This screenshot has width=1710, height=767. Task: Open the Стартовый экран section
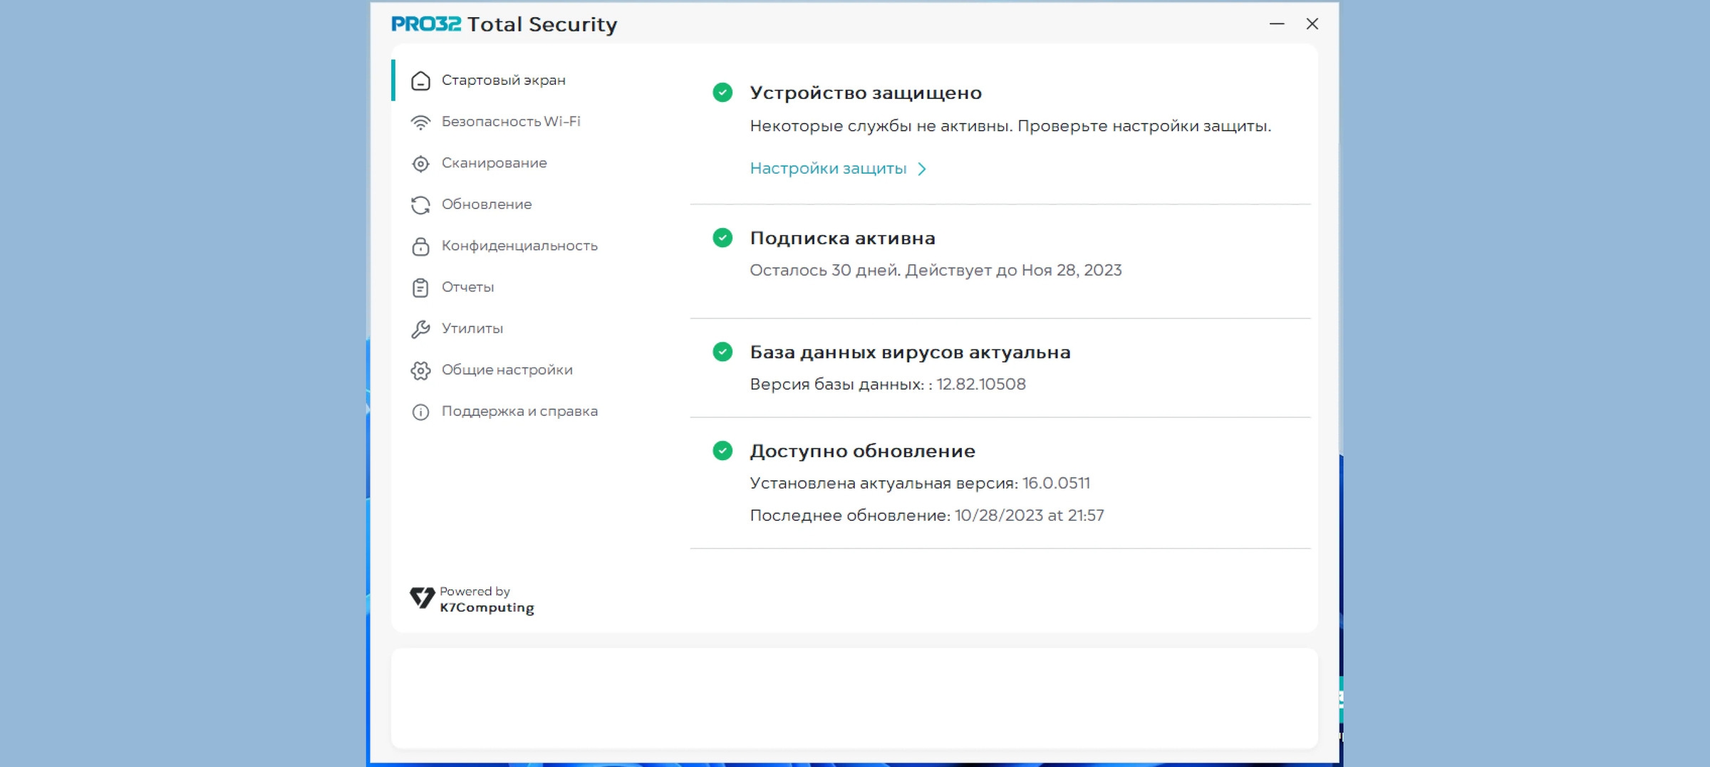503,80
